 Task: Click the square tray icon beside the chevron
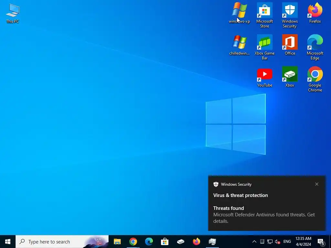(262, 242)
